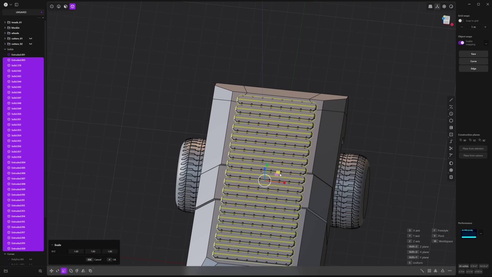492x277 pixels.
Task: Select the Duplicate tool icon
Action: pos(90,271)
